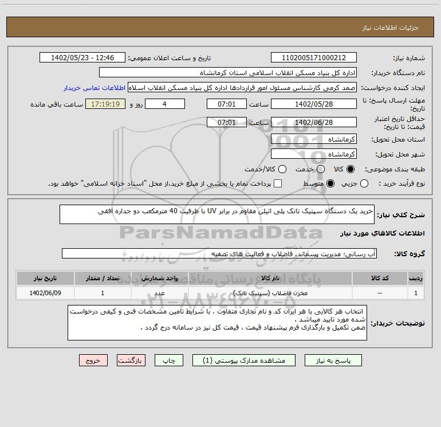Image resolution: width=441 pixels, height=427 pixels.
Task: Click the buyer organization name field
Action: click(x=228, y=73)
